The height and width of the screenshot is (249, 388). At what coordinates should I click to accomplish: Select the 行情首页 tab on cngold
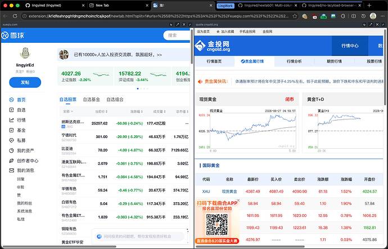point(214,61)
